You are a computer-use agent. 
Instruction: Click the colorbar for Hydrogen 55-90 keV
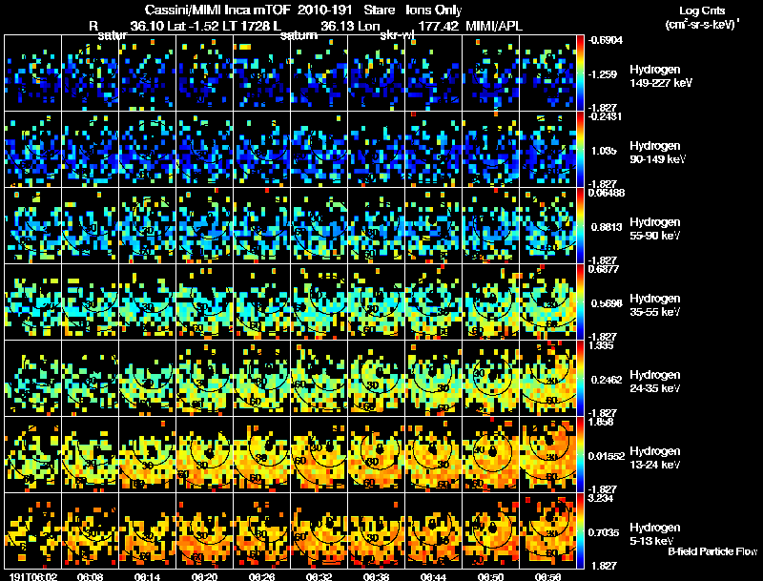tap(580, 225)
